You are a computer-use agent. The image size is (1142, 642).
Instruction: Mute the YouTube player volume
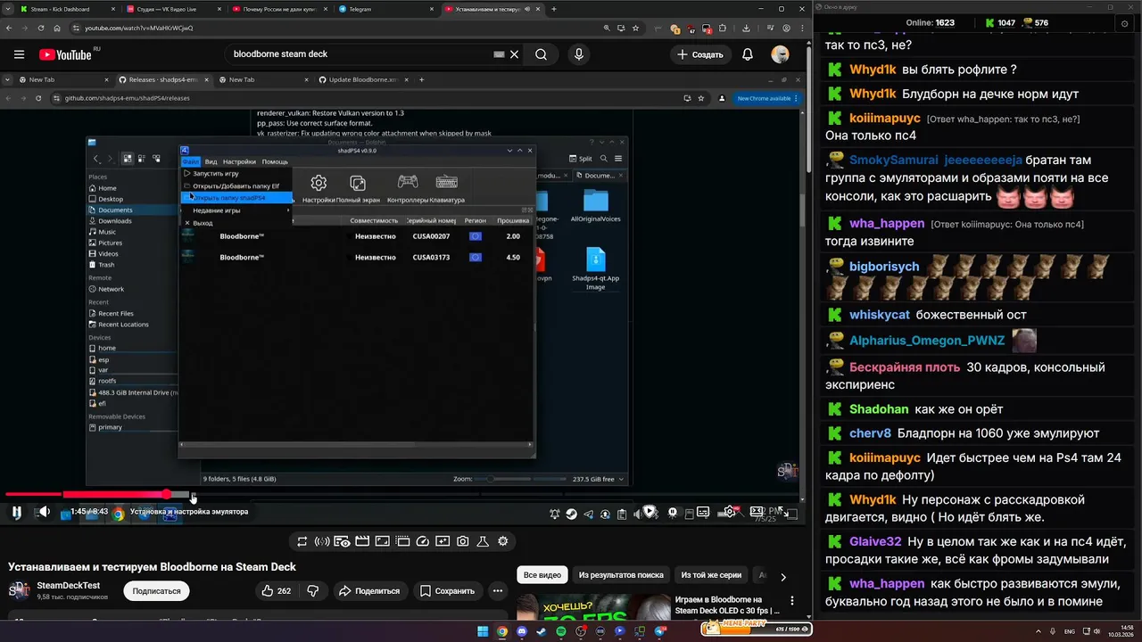[x=43, y=512]
